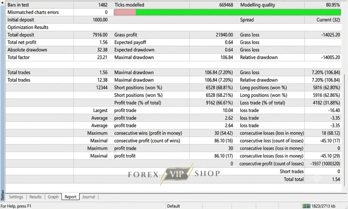Image resolution: width=348 pixels, height=209 pixels.
Task: Click the ticks value '669468'
Action: (x=226, y=5)
